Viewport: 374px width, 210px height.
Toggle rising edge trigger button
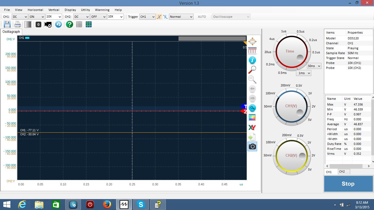coord(159,17)
